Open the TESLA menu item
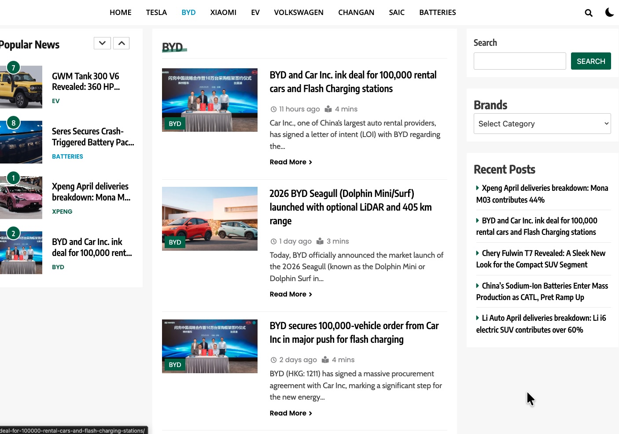The height and width of the screenshot is (434, 619). (x=156, y=12)
